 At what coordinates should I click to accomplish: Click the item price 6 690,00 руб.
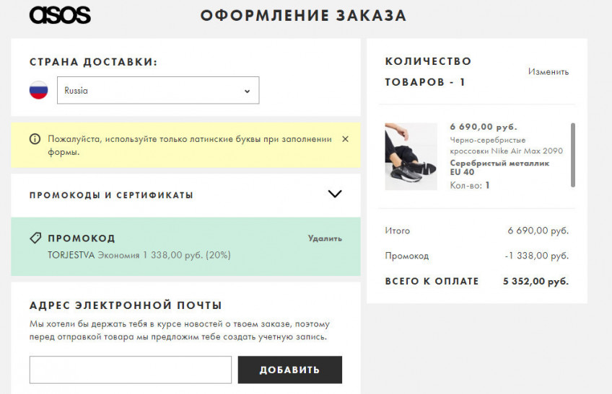(484, 127)
